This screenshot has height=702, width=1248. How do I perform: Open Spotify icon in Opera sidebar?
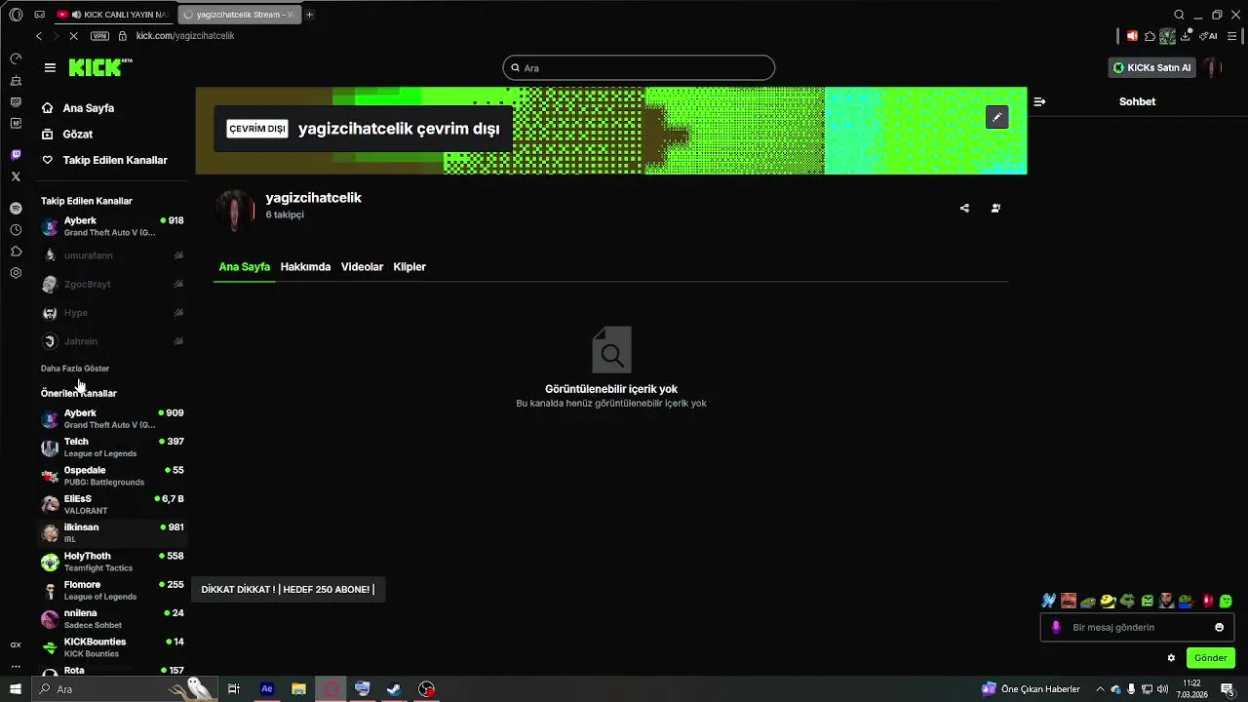tap(16, 209)
